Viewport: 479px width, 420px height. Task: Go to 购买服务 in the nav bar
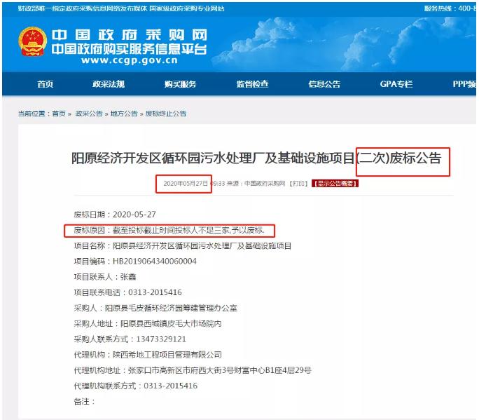[x=180, y=84]
